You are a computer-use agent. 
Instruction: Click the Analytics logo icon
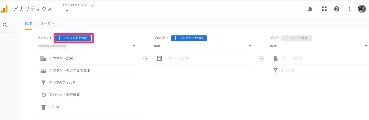point(4,9)
